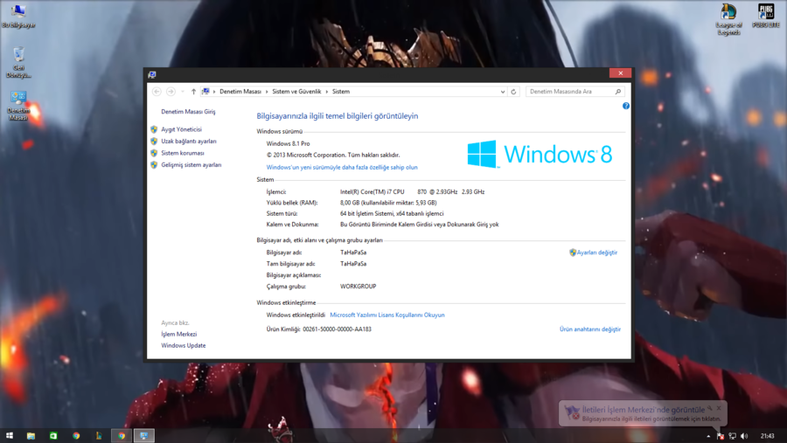This screenshot has width=787, height=443.
Task: Open File Explorer from taskbar
Action: 31,435
